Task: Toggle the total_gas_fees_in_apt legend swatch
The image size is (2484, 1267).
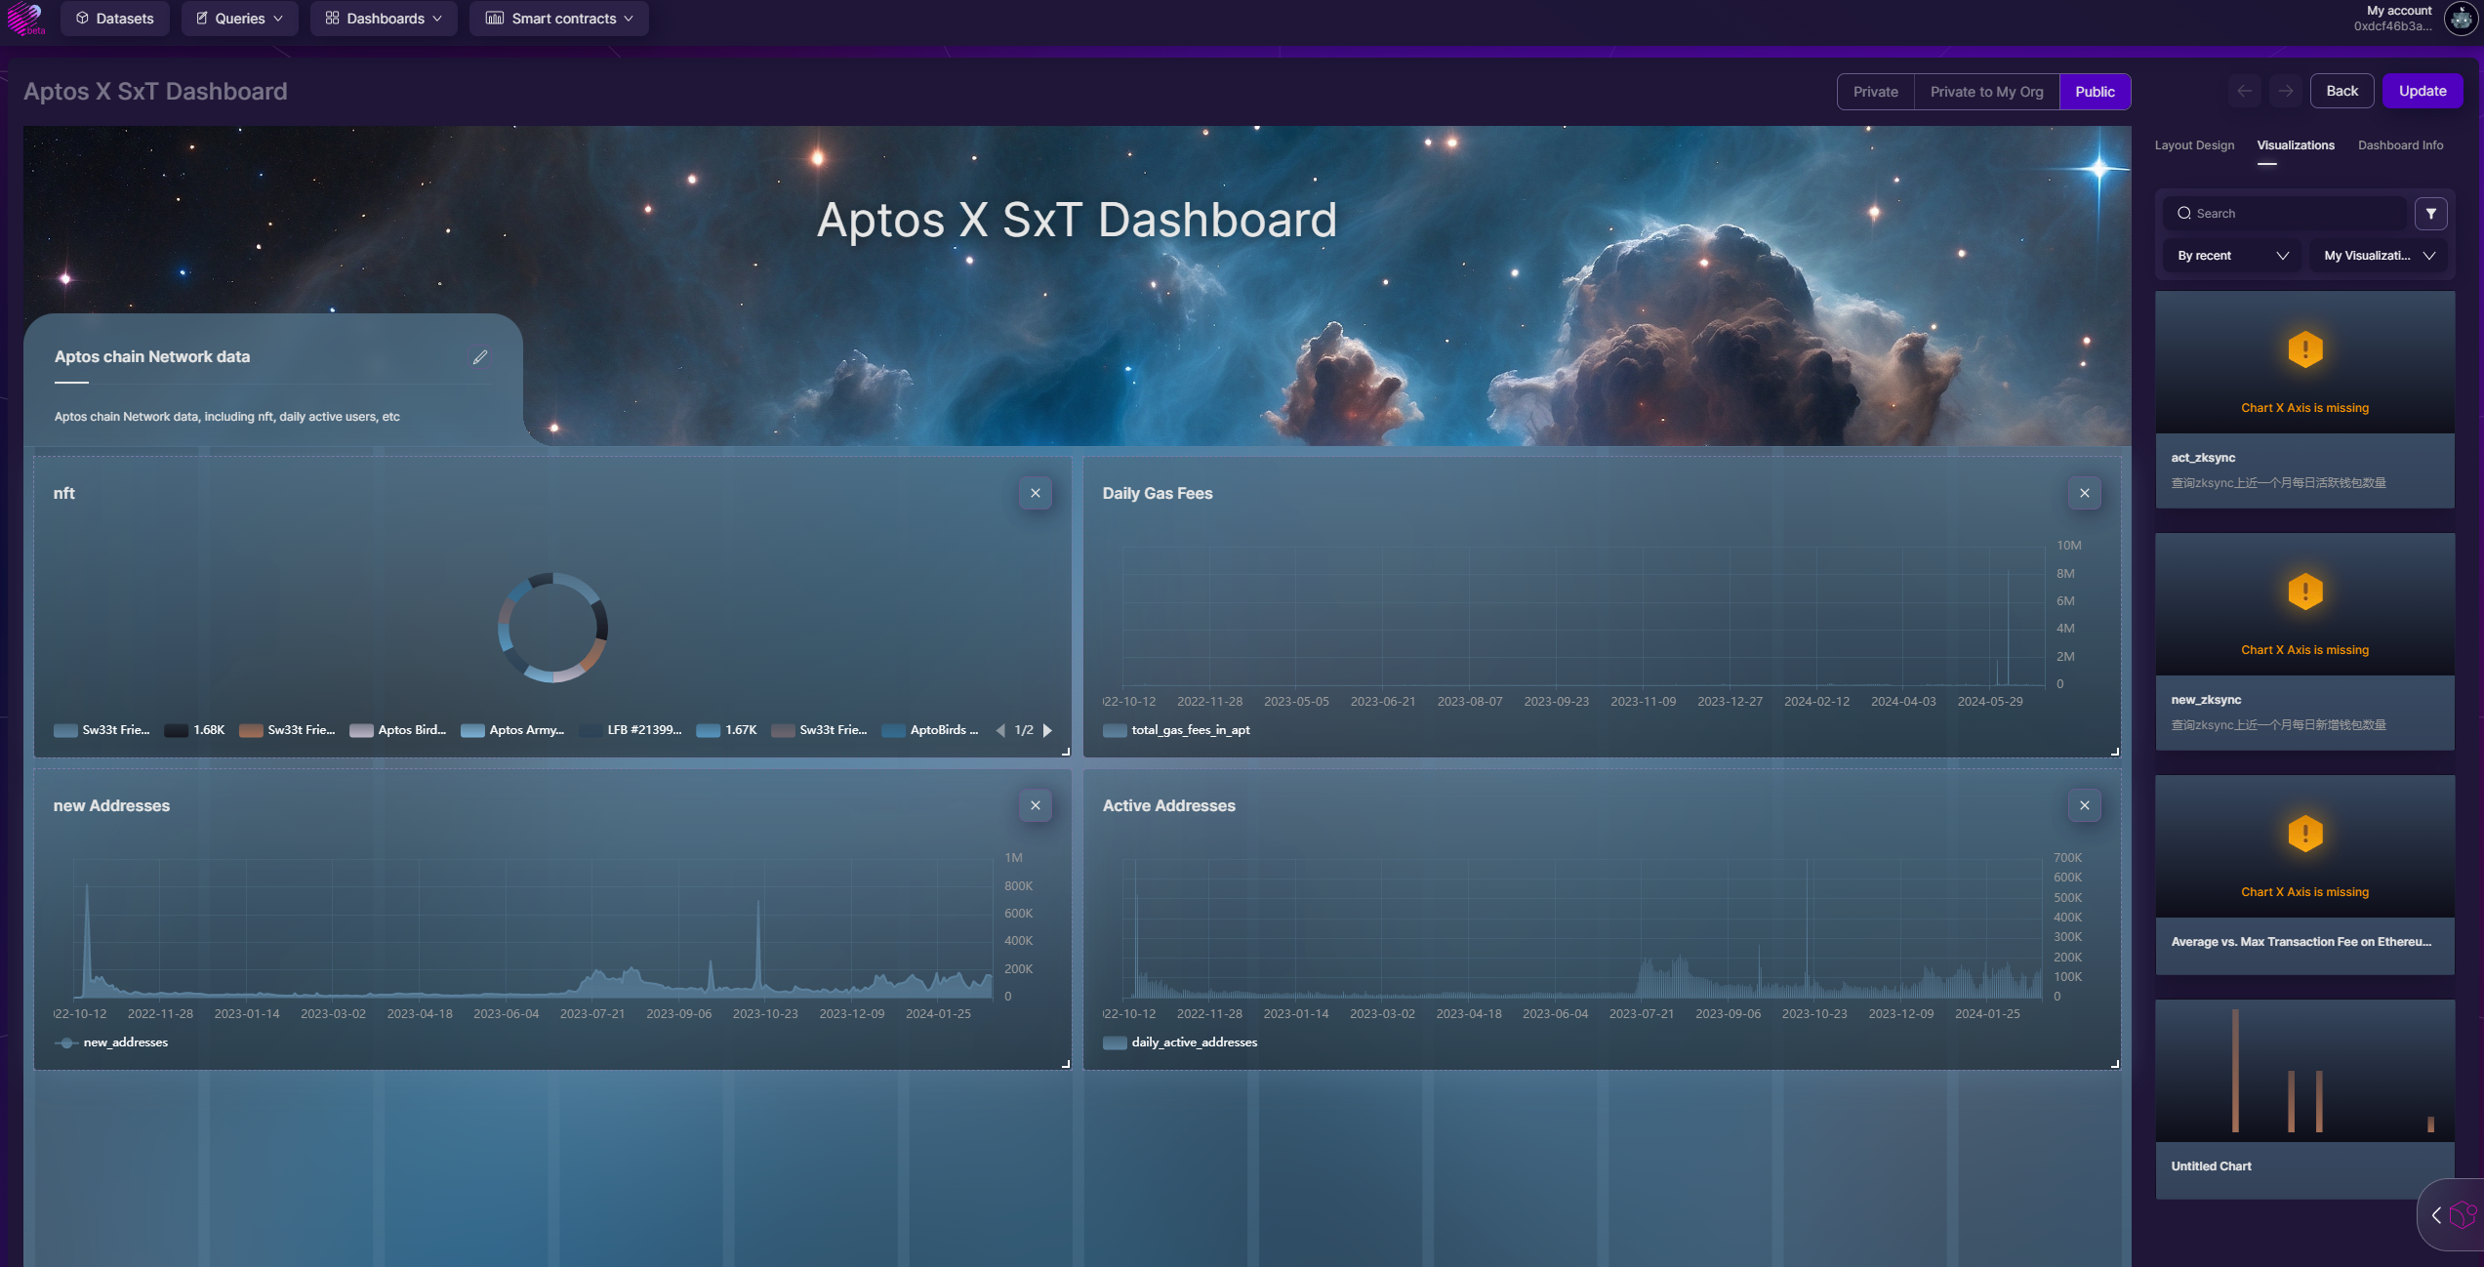Action: pyautogui.click(x=1115, y=730)
